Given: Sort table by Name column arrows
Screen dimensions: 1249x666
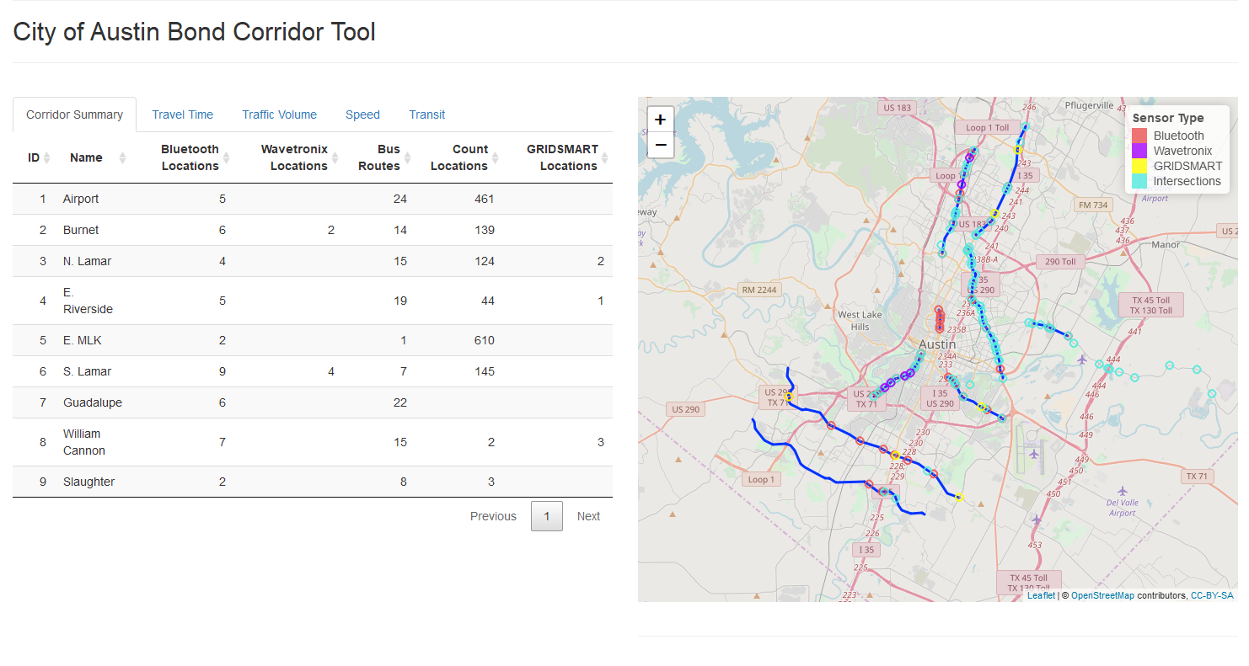Looking at the screenshot, I should coord(123,157).
